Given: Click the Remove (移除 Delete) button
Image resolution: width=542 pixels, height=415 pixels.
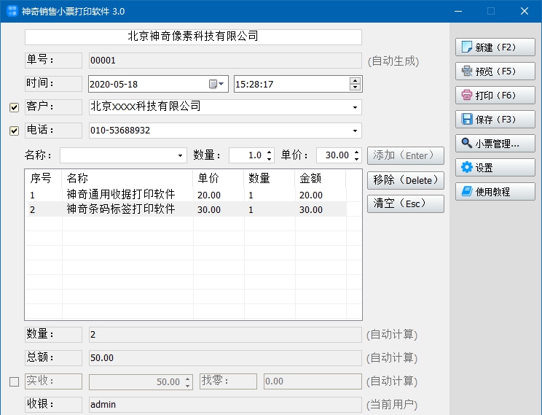Looking at the screenshot, I should pos(405,179).
